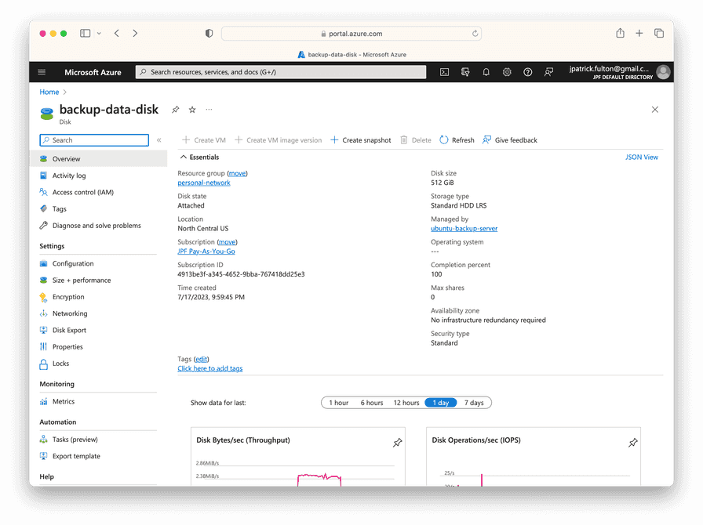Open the feedback icon in the top bar
This screenshot has height=525, width=703.
point(548,72)
